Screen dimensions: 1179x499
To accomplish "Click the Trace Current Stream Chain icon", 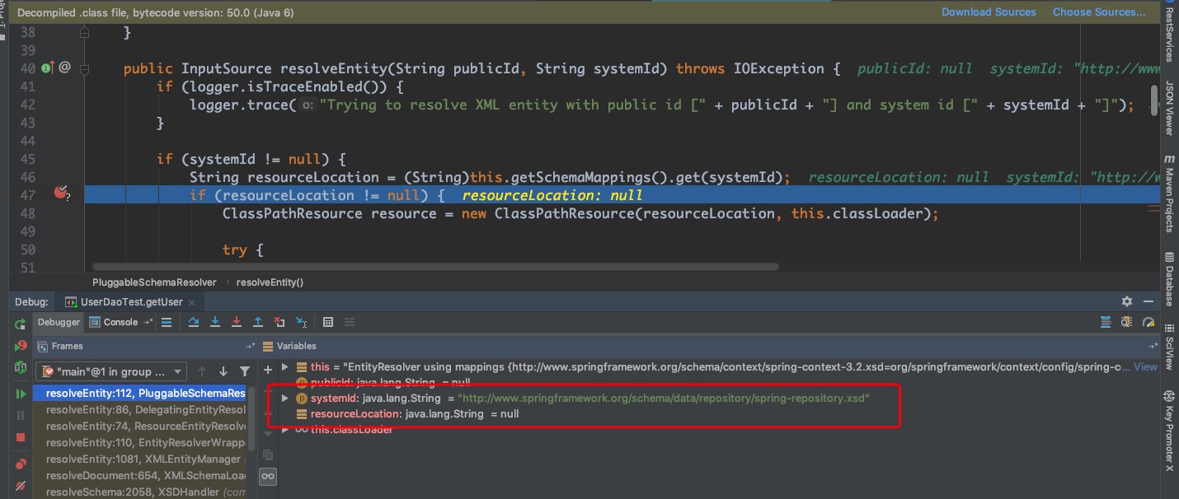I will (x=349, y=322).
